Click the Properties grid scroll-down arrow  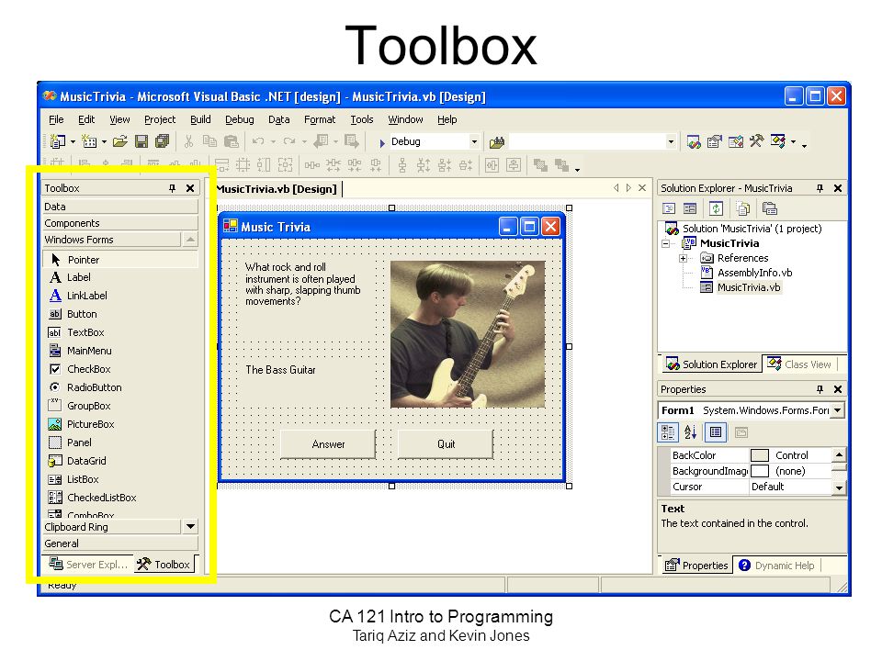[839, 487]
